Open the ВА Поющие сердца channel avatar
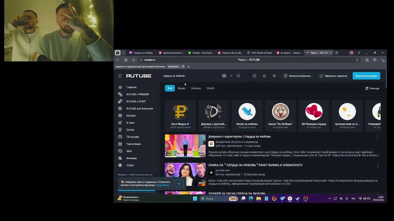Image resolution: width=394 pixels, height=221 pixels. (314, 111)
